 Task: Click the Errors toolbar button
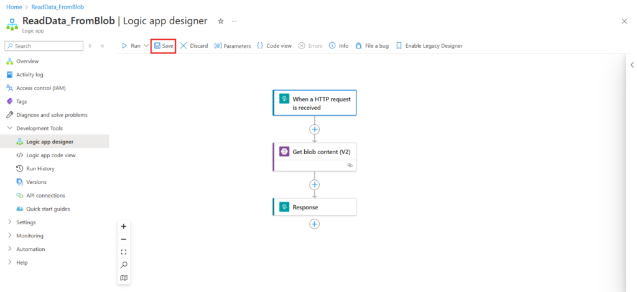pyautogui.click(x=310, y=46)
